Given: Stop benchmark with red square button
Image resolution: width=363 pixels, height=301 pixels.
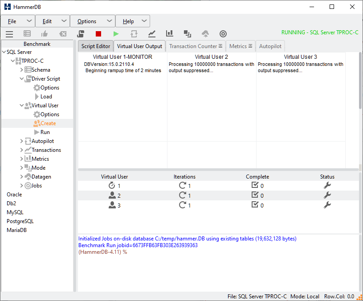Looking at the screenshot, I should pos(98,34).
